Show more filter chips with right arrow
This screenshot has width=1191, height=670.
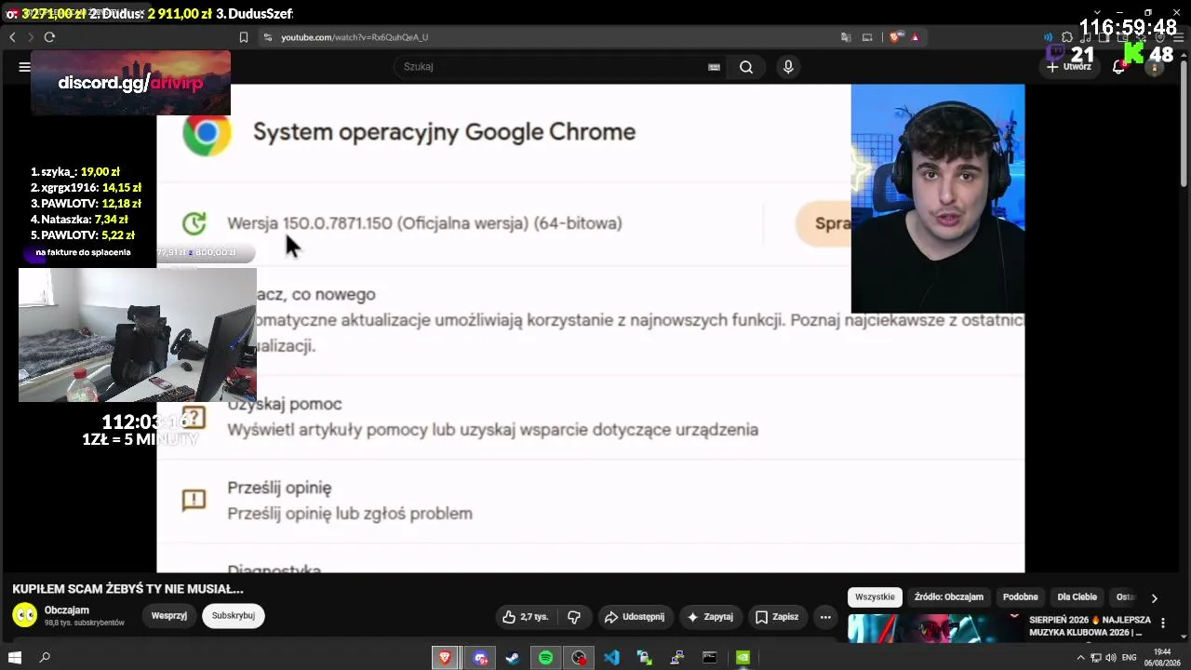tap(1154, 598)
